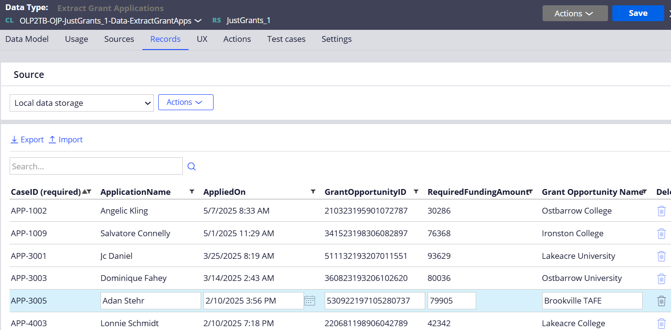Select the APP-1009 case ID cell

[29, 233]
